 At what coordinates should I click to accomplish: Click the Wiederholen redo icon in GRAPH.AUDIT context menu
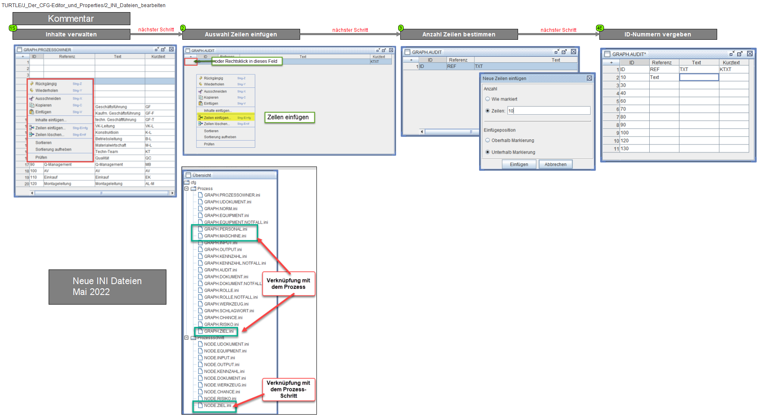coord(200,84)
